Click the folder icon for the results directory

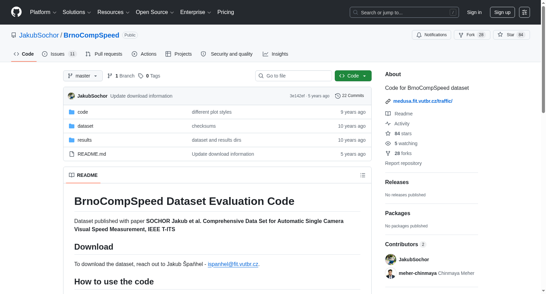coord(72,140)
